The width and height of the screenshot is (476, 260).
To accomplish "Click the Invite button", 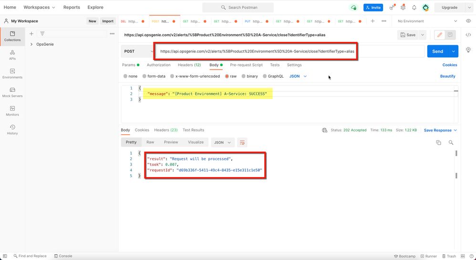I will click(373, 8).
